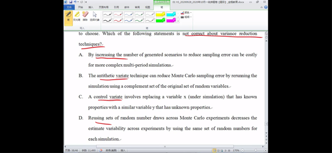Click the Insert mode indicator in status bar
The width and height of the screenshot is (332, 153).
123,151
